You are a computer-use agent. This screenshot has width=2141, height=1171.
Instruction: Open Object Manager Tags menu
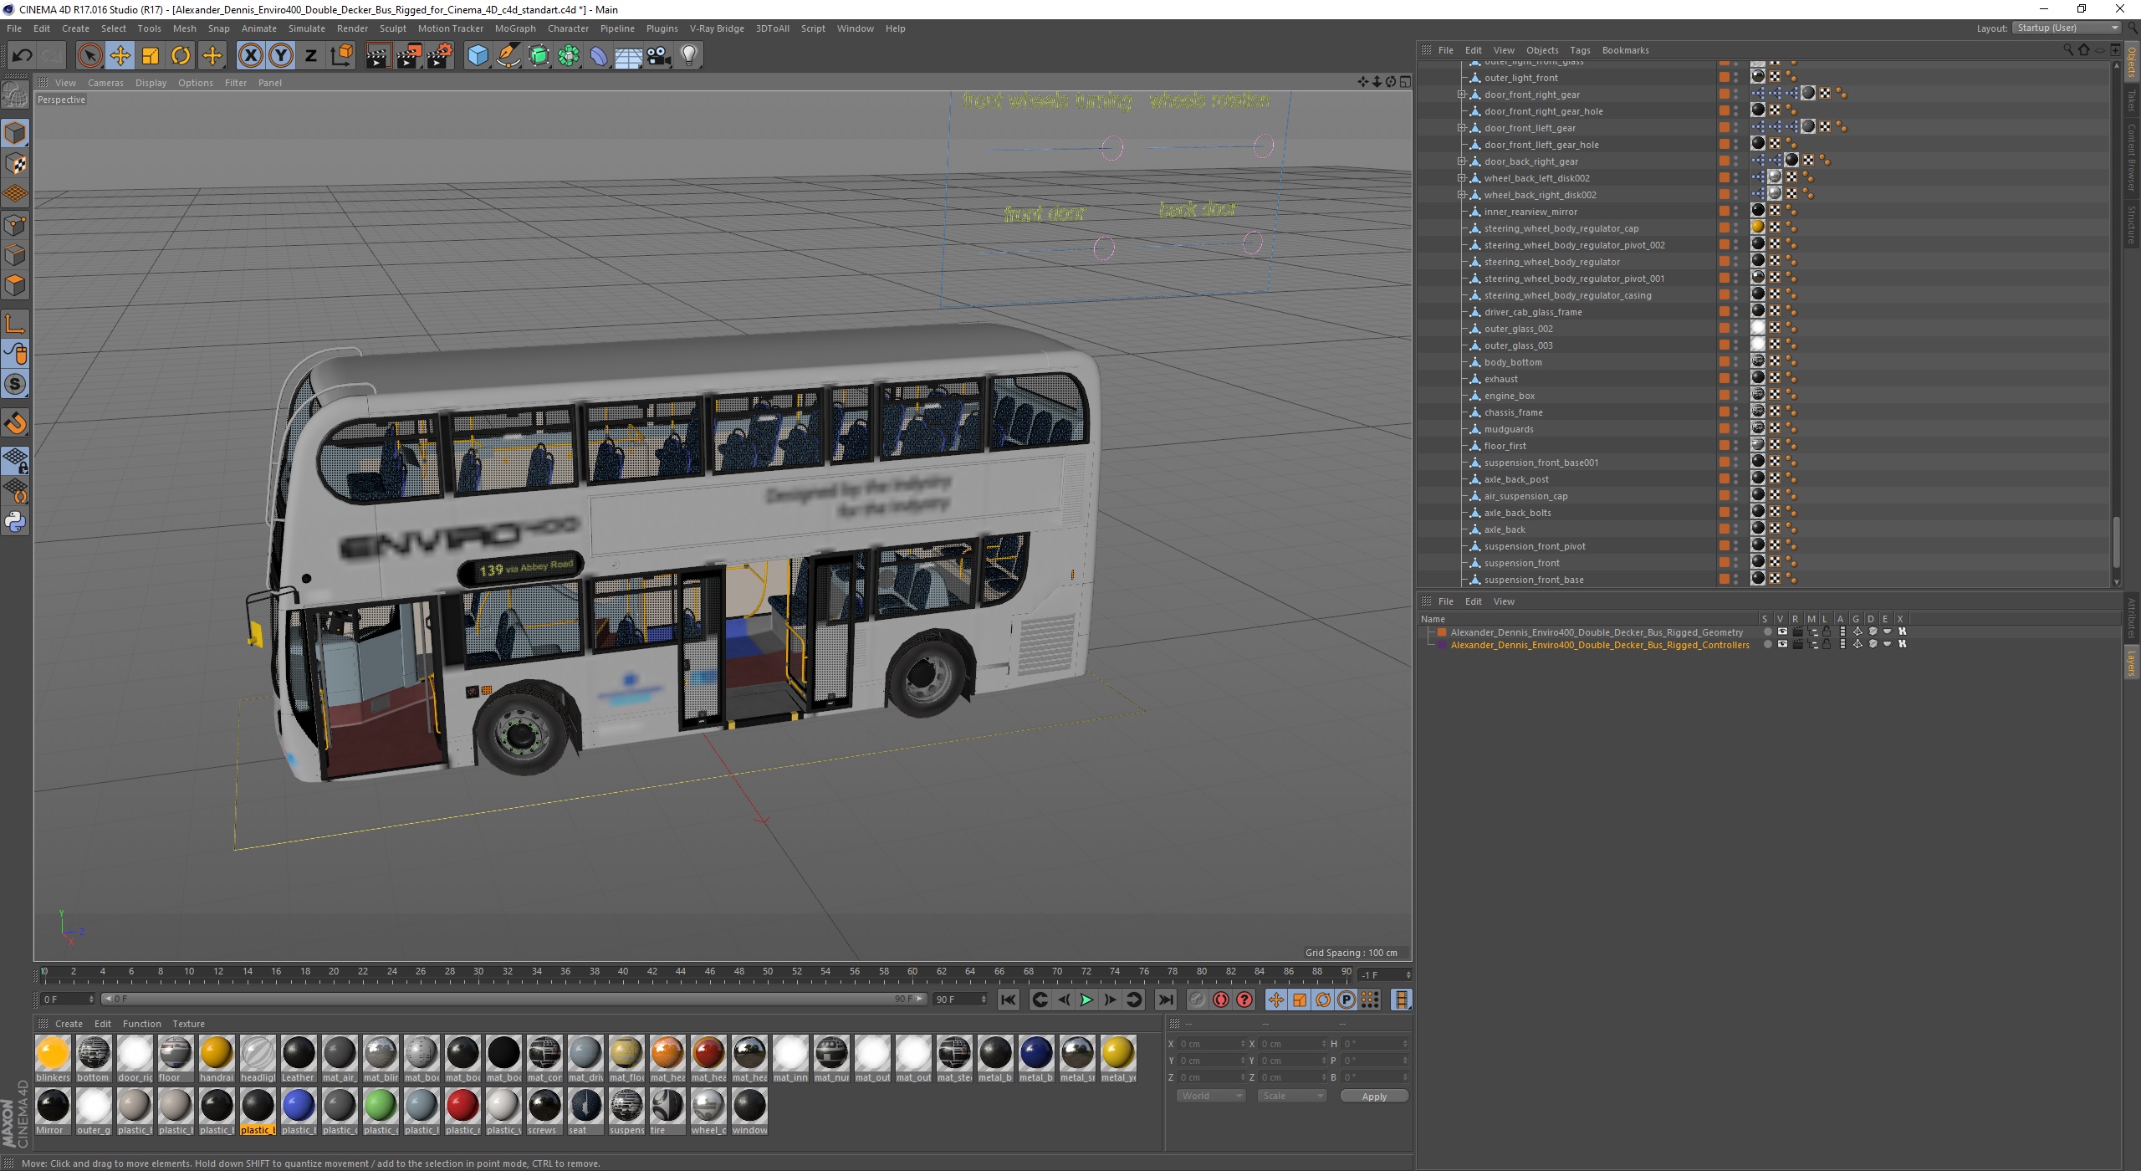(1580, 50)
